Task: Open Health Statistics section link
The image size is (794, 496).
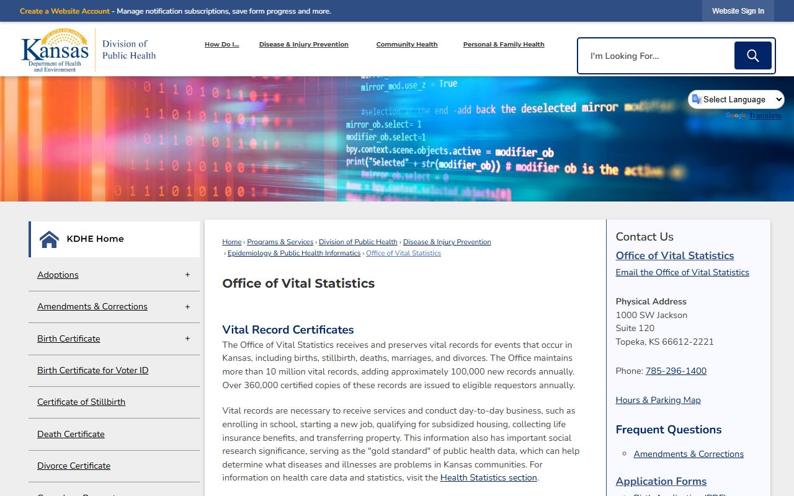Action: (x=489, y=477)
